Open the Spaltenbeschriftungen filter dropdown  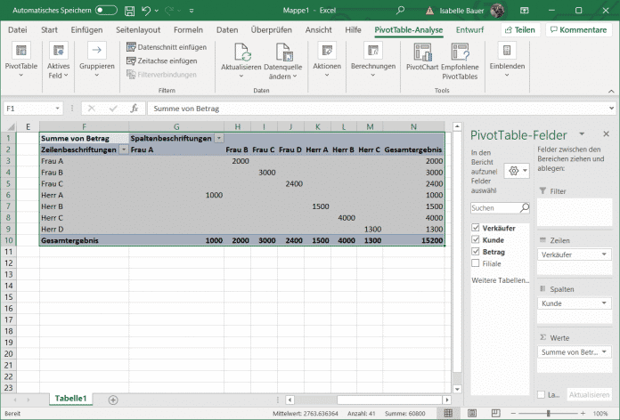(218, 138)
